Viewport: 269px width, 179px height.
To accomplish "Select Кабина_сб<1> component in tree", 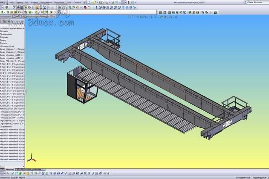I will pyautogui.click(x=12, y=109).
